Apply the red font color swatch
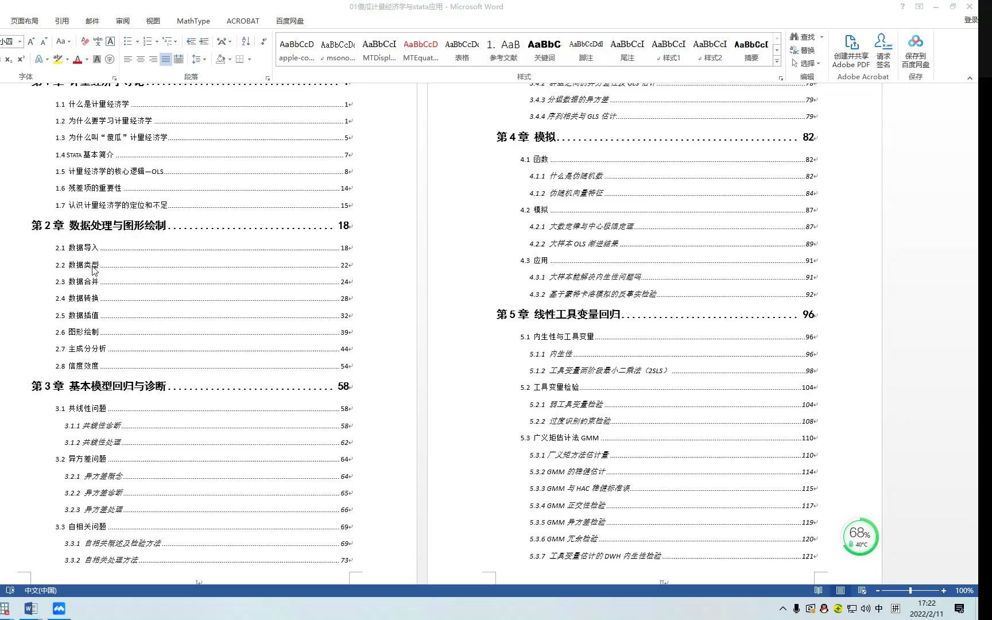Viewport: 992px width, 620px height. tap(77, 59)
